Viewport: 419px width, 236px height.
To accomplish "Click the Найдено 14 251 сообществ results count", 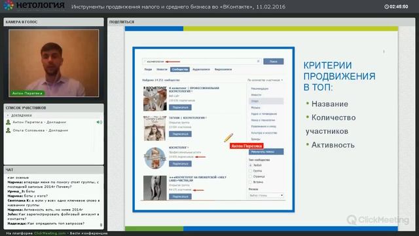I will coord(161,80).
